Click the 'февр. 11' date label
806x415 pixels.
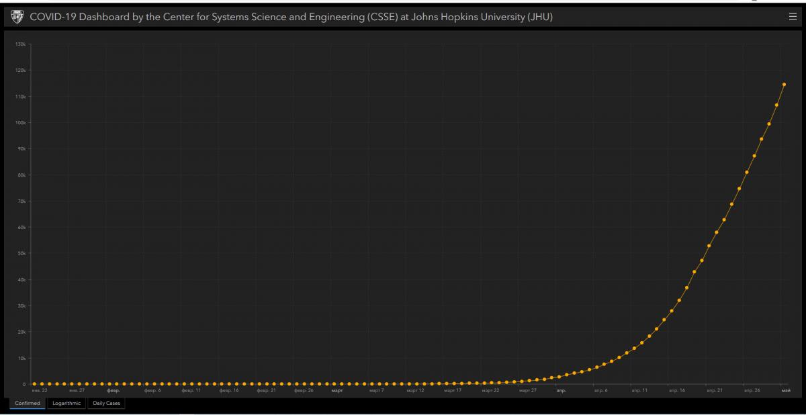(x=191, y=390)
